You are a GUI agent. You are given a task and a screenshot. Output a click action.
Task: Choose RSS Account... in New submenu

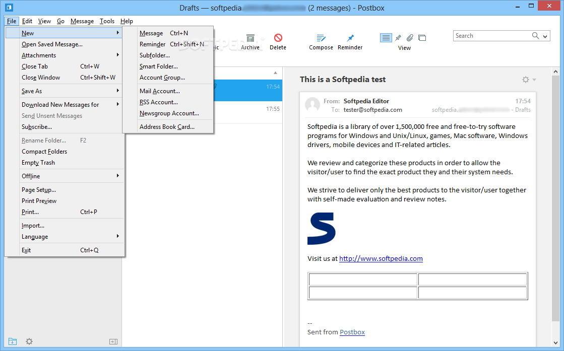[x=168, y=102]
